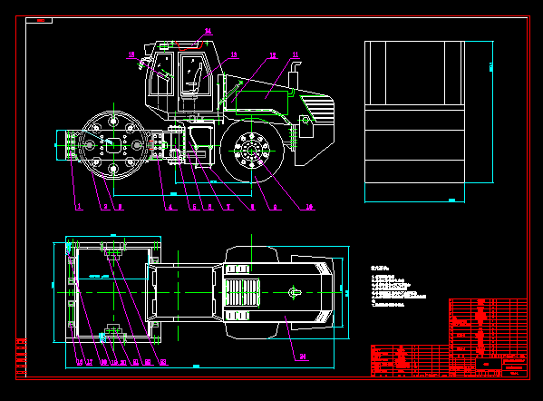The width and height of the screenshot is (543, 401).
Task: Click part callout 13 pointing to the seat
Action: (234, 54)
